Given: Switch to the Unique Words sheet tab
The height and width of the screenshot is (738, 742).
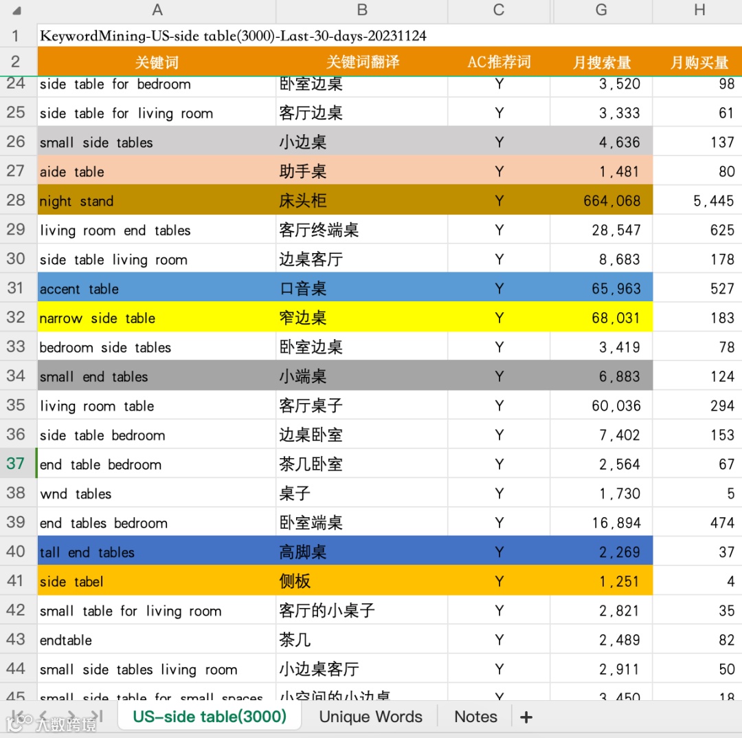Looking at the screenshot, I should point(370,716).
